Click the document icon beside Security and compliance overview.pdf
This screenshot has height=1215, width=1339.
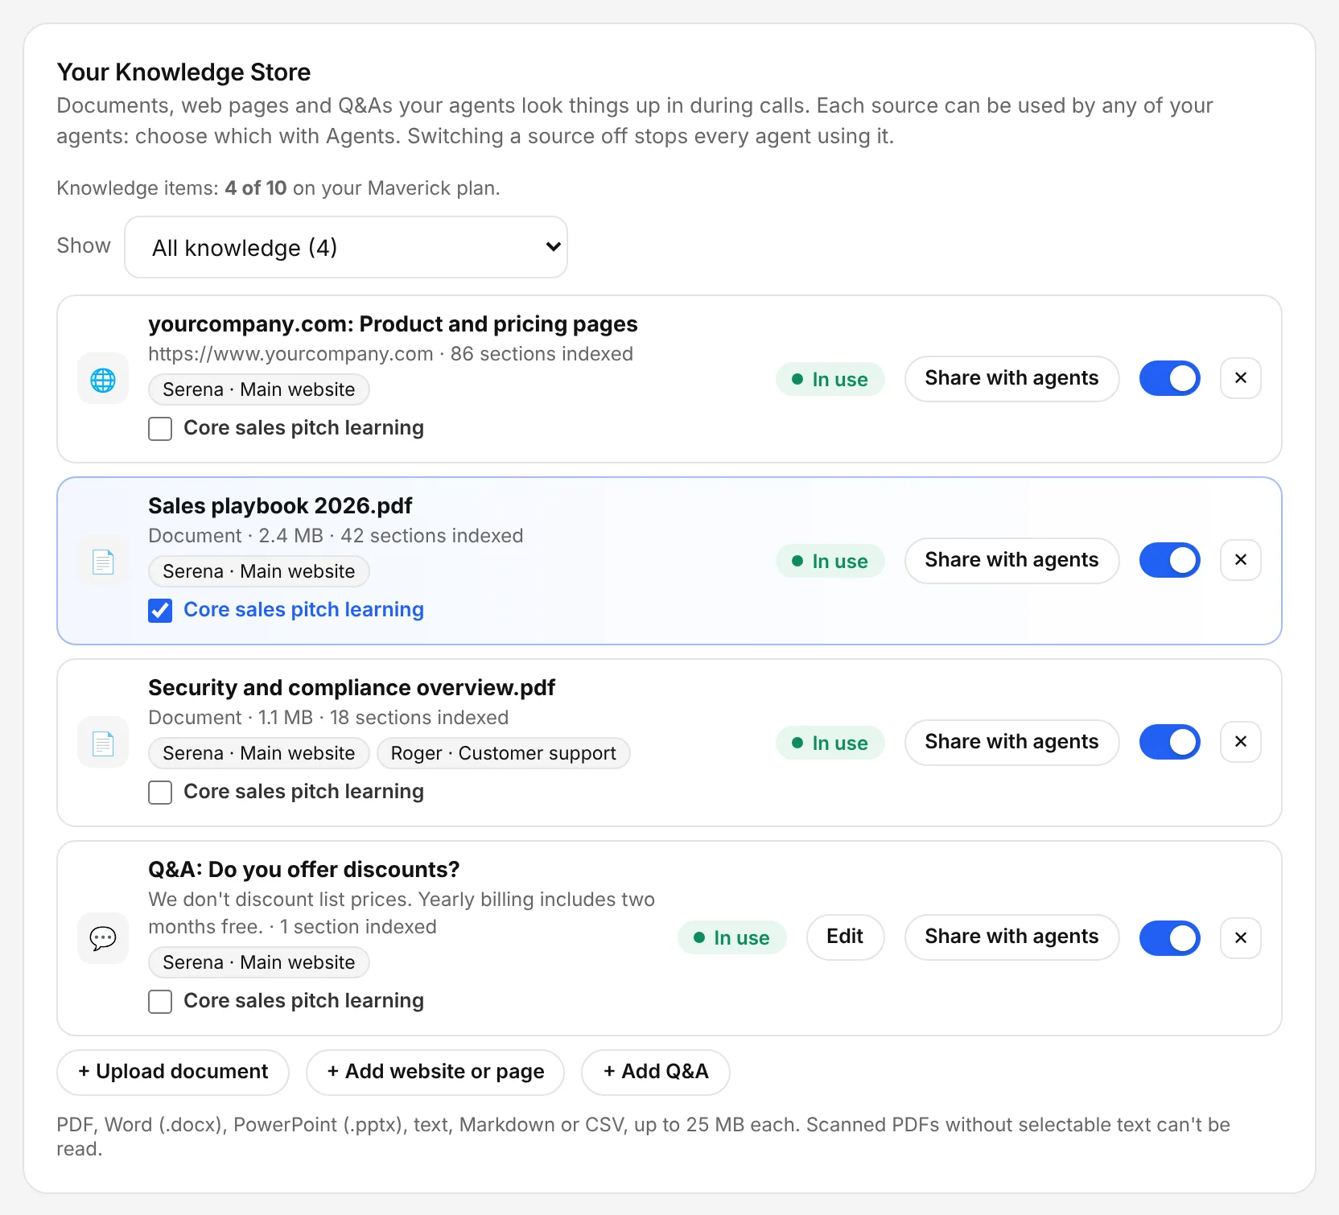tap(103, 743)
